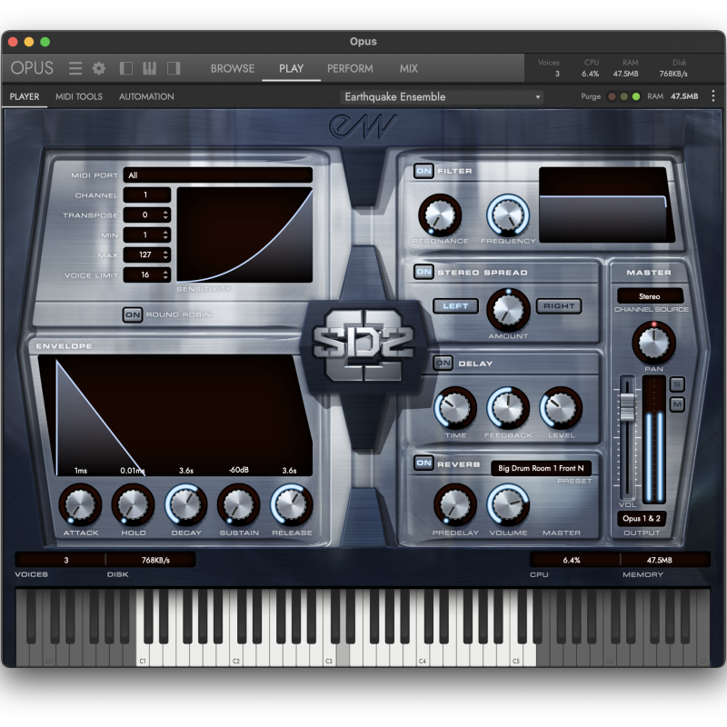Click the Voice Limit stepper arrows

(165, 275)
